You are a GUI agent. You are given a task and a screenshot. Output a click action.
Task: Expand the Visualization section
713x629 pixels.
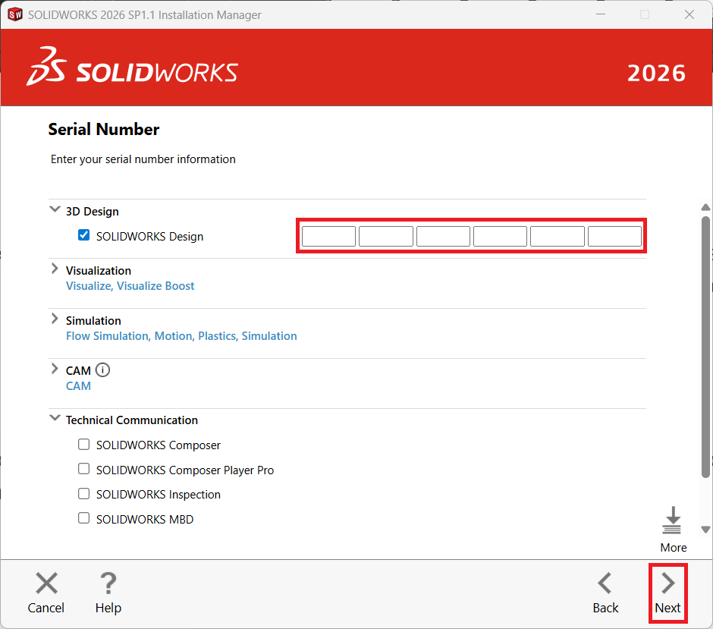point(55,269)
